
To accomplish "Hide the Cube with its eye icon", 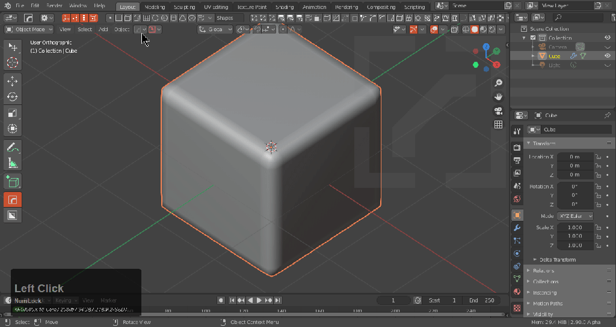I will point(608,56).
